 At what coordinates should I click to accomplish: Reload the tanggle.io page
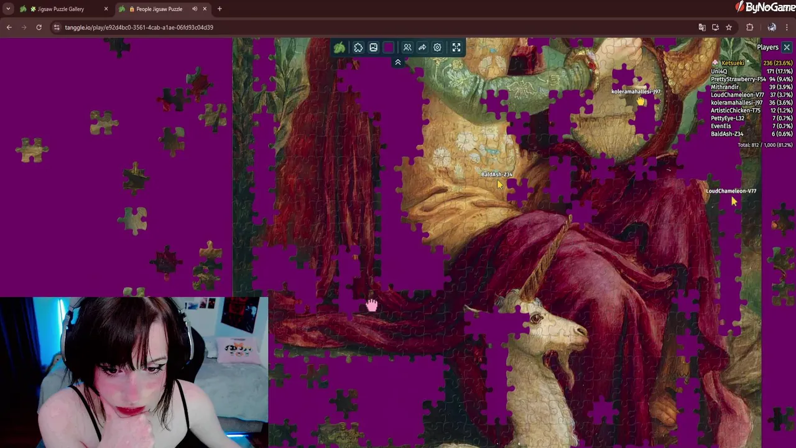(x=39, y=27)
